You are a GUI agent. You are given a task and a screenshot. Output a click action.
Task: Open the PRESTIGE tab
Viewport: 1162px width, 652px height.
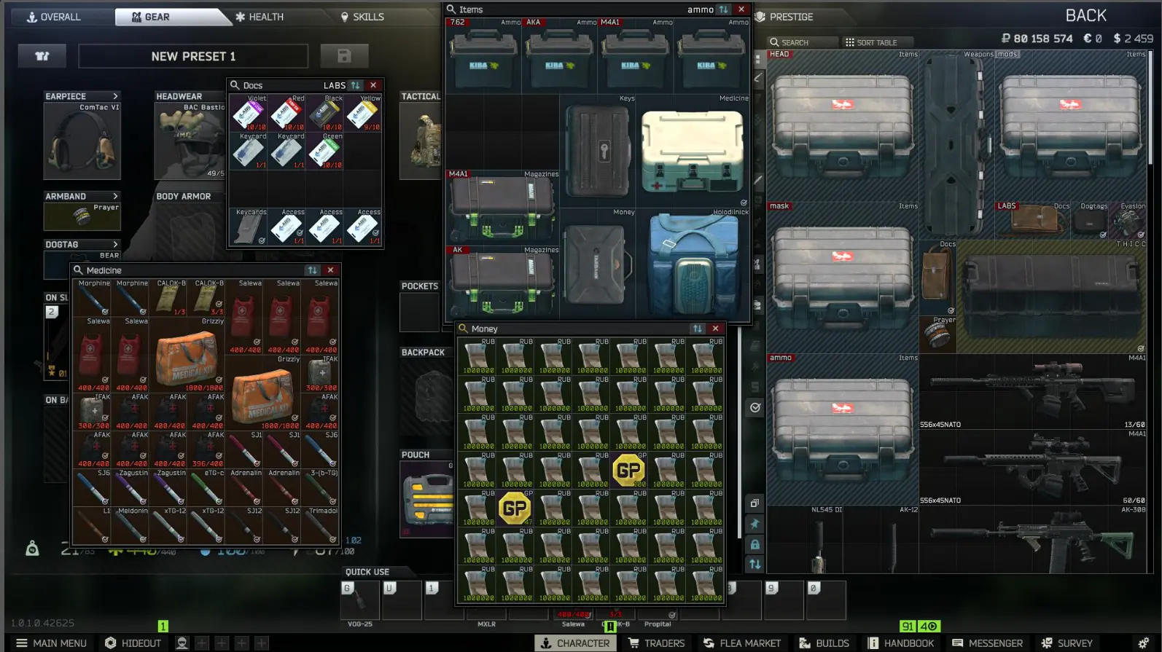[784, 17]
